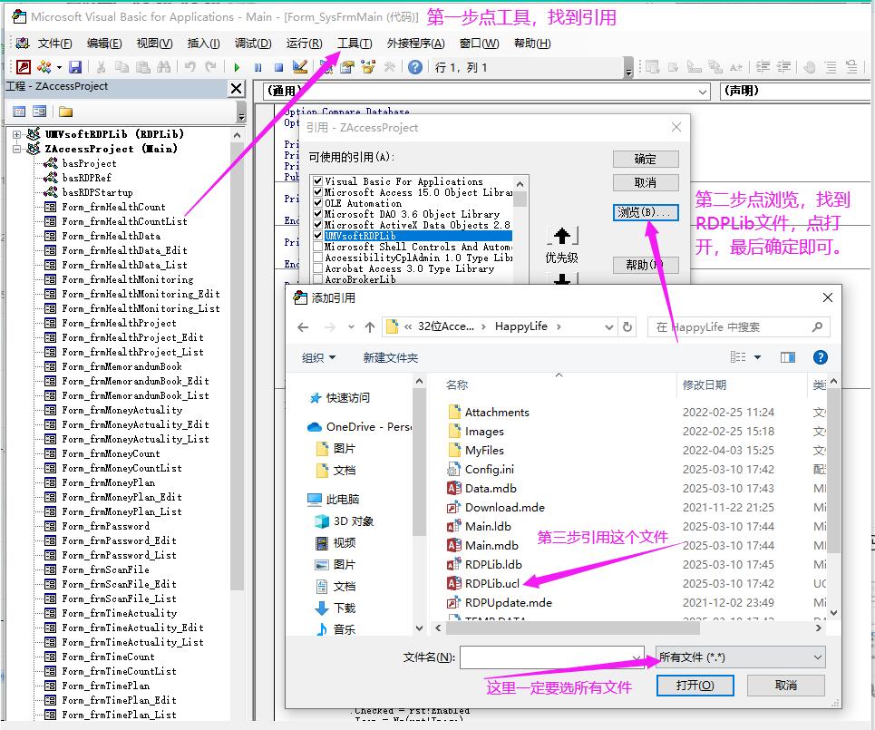Click the 浏览(B)... button
Viewport: 875px width, 730px height.
[645, 212]
